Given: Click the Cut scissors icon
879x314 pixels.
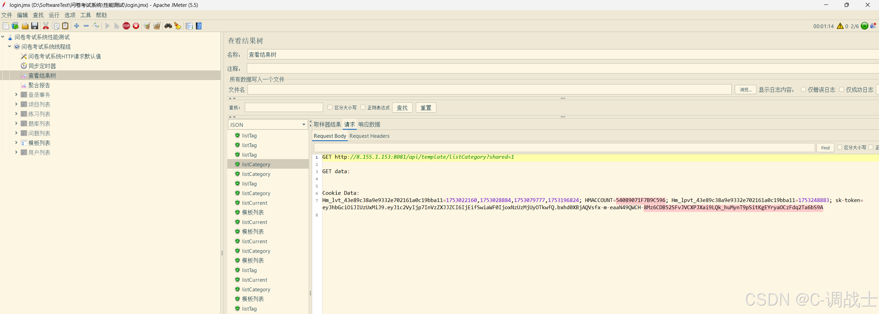Looking at the screenshot, I should click(46, 26).
